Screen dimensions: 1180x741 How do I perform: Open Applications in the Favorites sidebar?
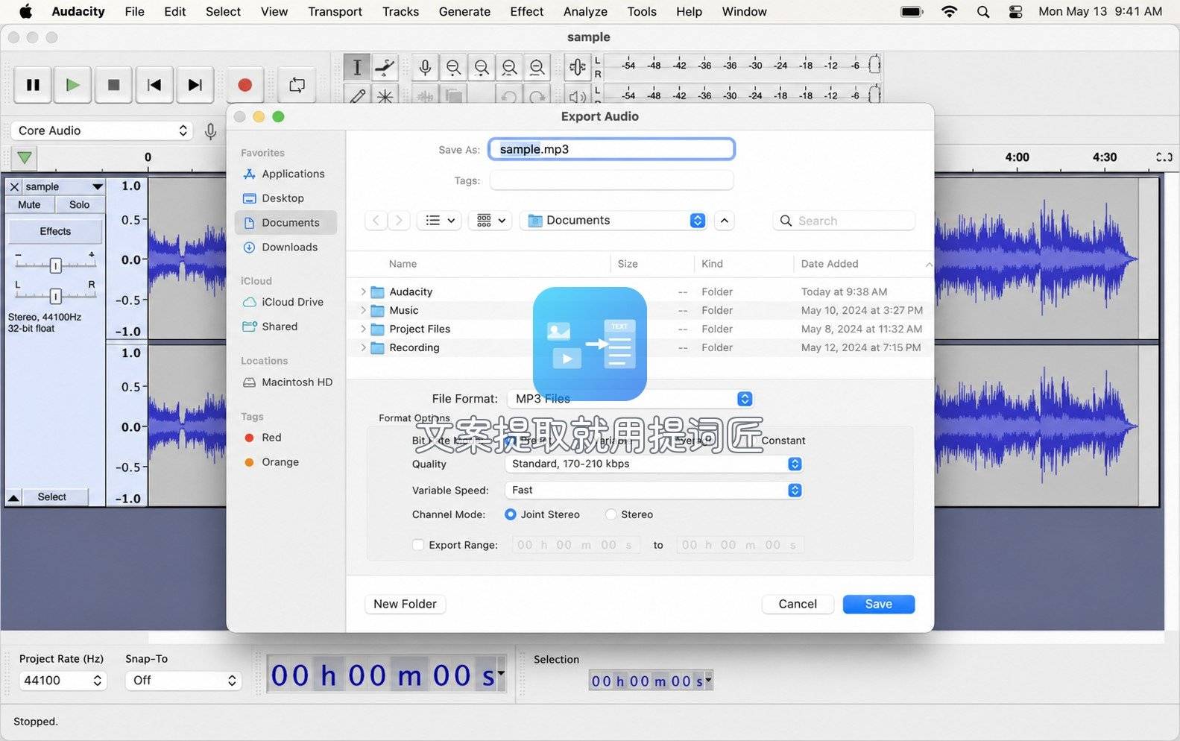(284, 174)
